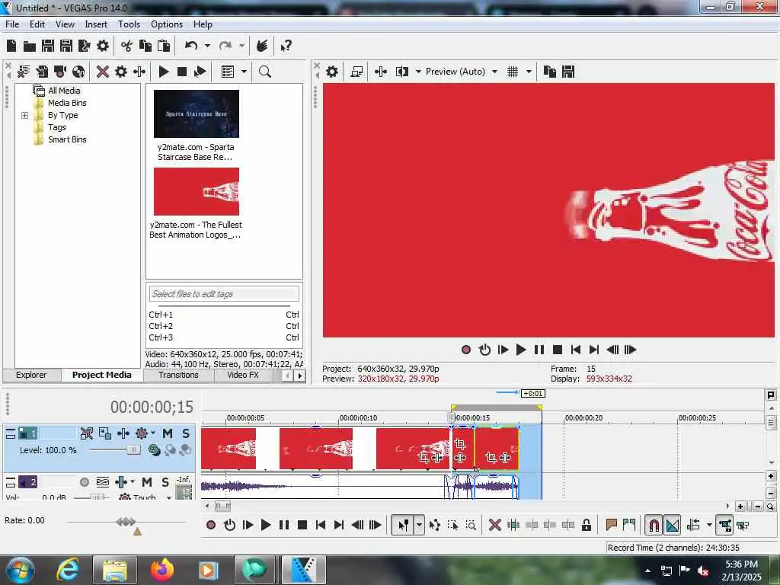The height and width of the screenshot is (585, 780).
Task: Switch to the Transitions tab
Action: [x=178, y=375]
